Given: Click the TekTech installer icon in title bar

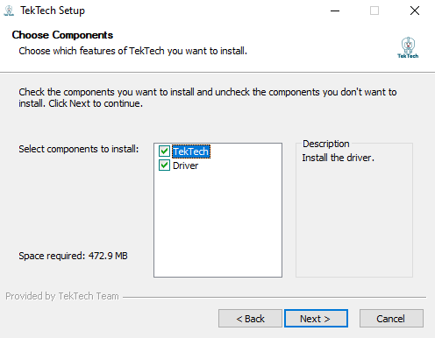Looking at the screenshot, I should coord(9,11).
